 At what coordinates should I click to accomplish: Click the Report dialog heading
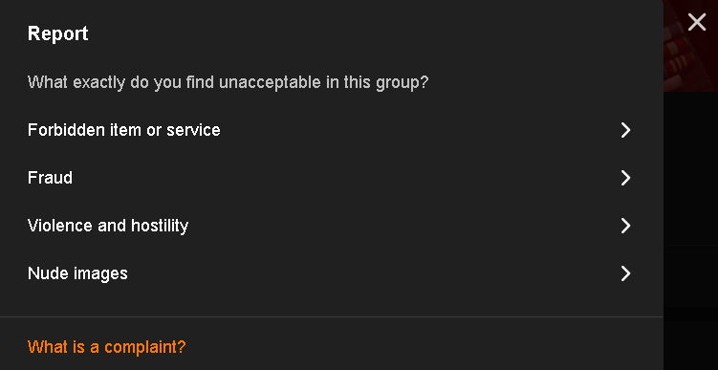coord(58,33)
